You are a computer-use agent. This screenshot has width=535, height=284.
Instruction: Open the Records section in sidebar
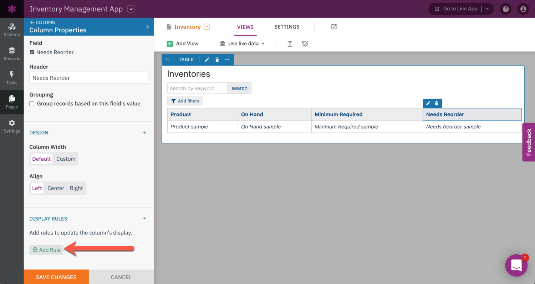coord(12,54)
